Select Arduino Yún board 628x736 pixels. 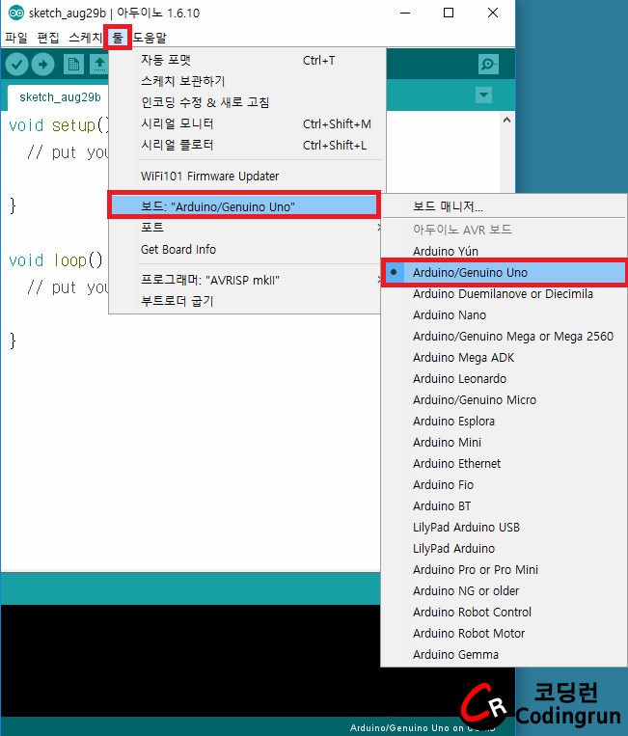click(x=505, y=251)
